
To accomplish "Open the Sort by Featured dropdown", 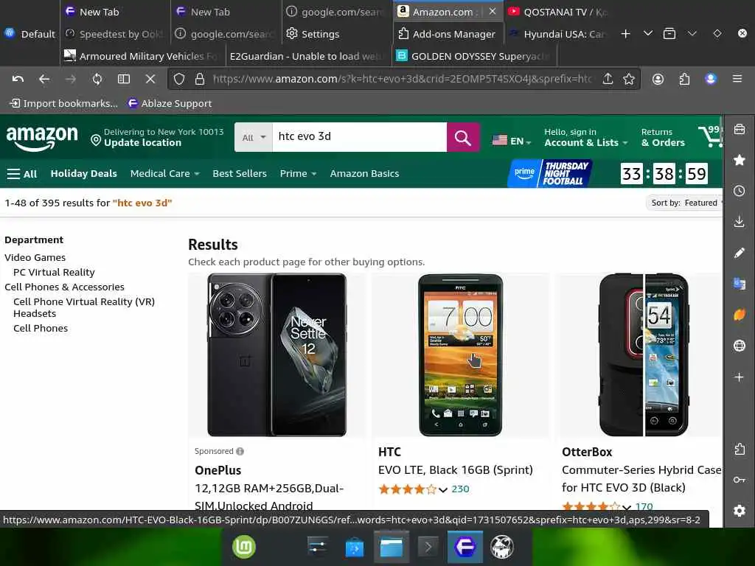I will [685, 203].
